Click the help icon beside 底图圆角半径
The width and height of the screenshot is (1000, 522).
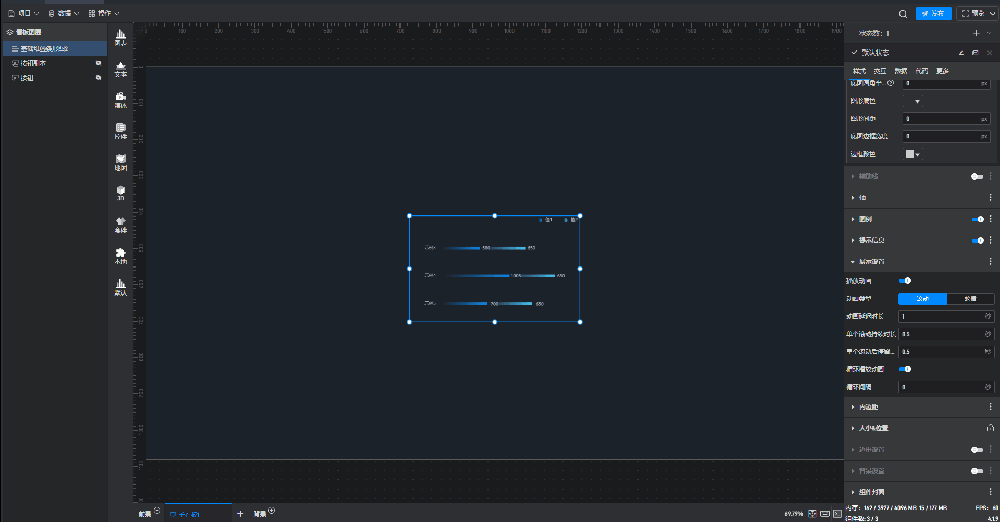coord(891,83)
